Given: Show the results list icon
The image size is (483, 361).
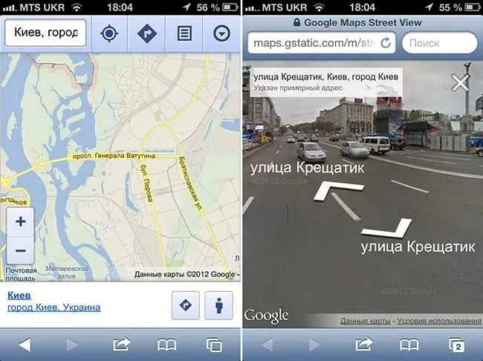Looking at the screenshot, I should click(184, 33).
